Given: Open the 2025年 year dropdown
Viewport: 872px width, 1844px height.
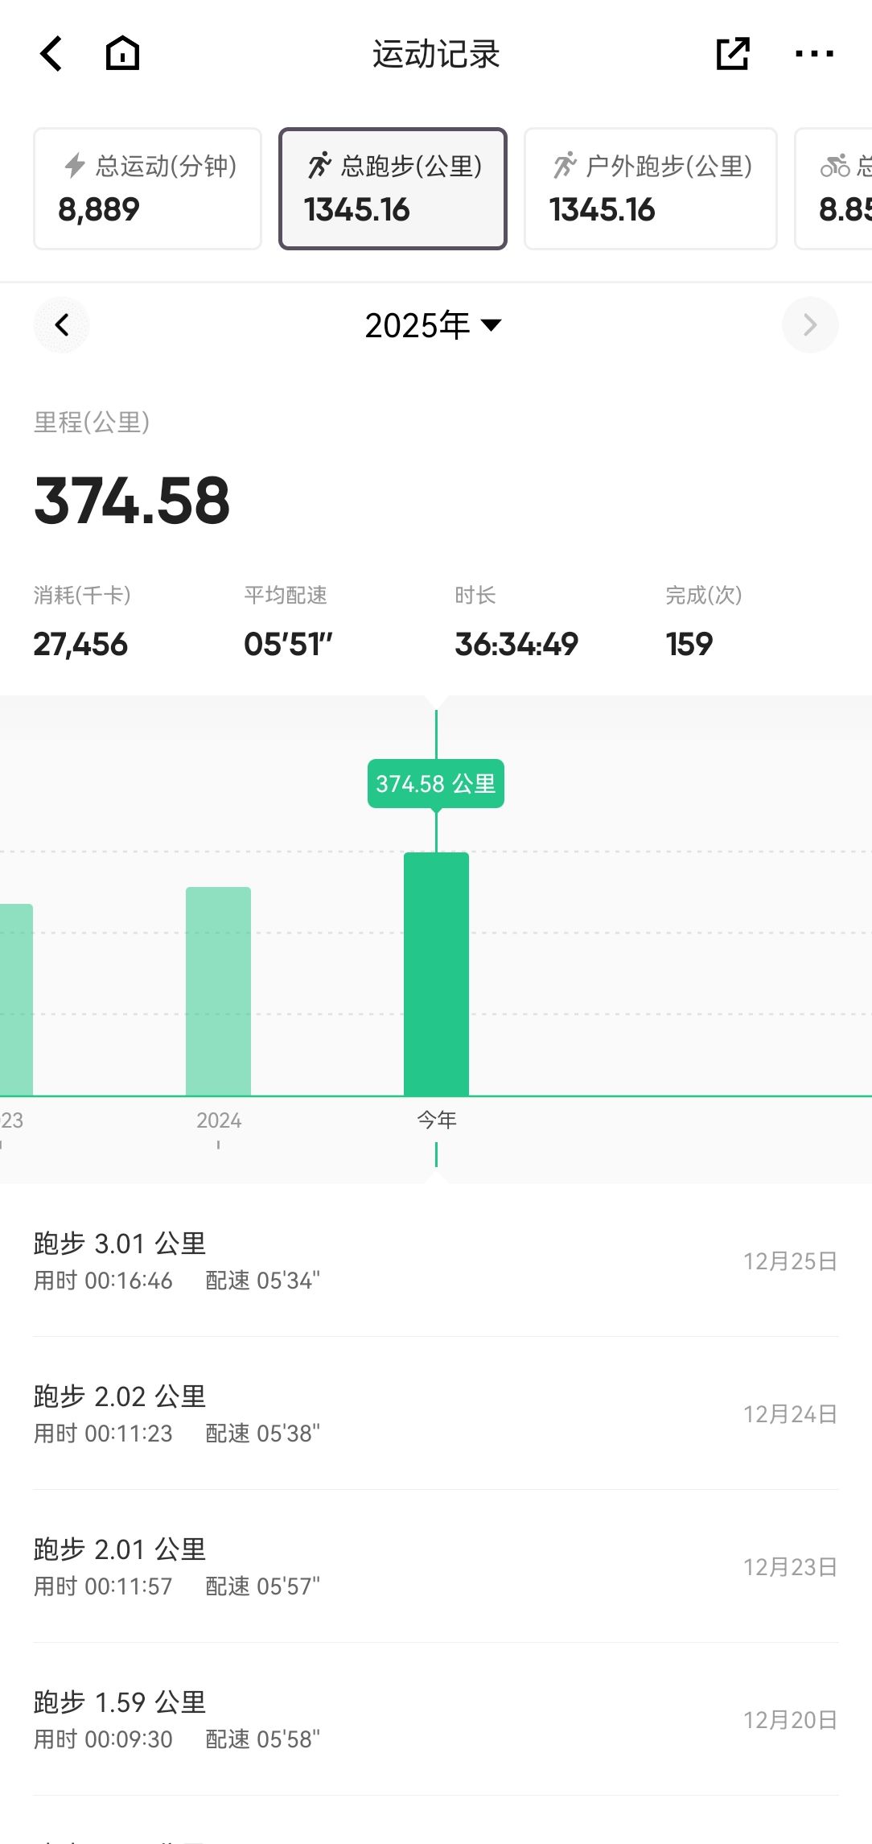Looking at the screenshot, I should pyautogui.click(x=434, y=325).
